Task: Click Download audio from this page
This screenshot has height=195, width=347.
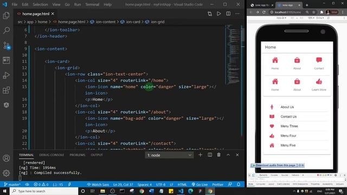Action: click(275, 165)
